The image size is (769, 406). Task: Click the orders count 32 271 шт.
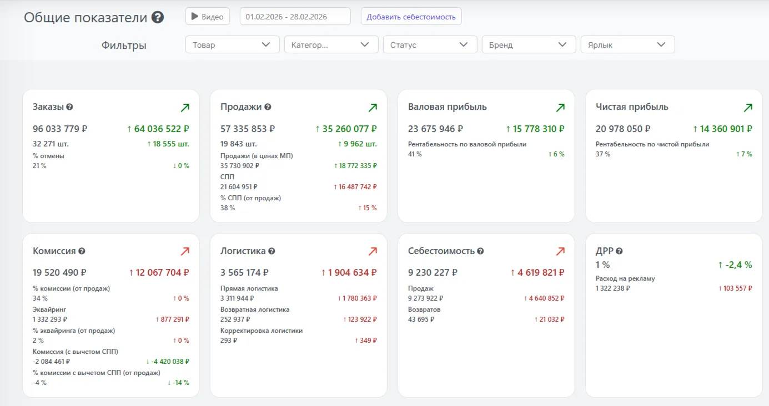coord(51,144)
